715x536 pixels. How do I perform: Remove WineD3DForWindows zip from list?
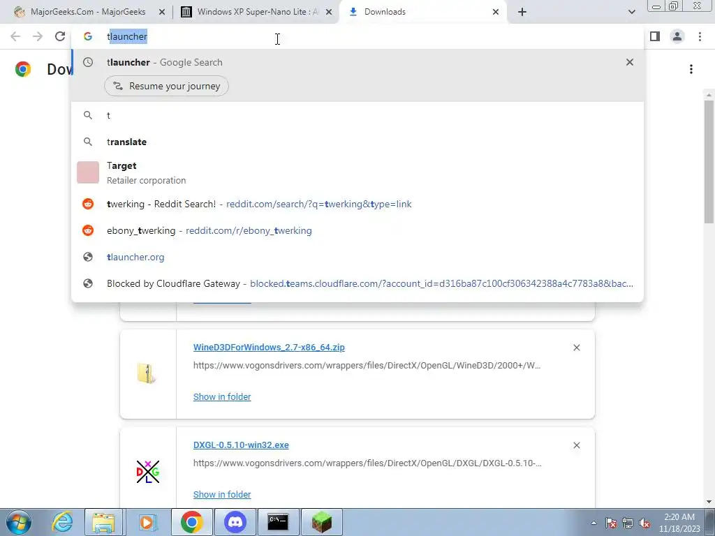[x=576, y=348]
